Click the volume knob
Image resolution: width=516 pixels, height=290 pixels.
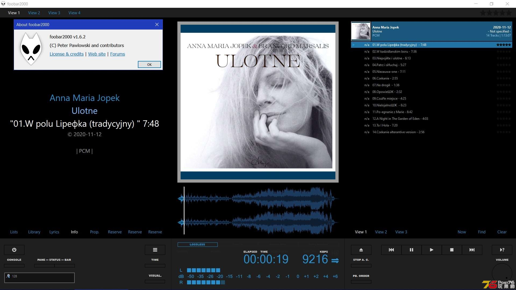[502, 273]
